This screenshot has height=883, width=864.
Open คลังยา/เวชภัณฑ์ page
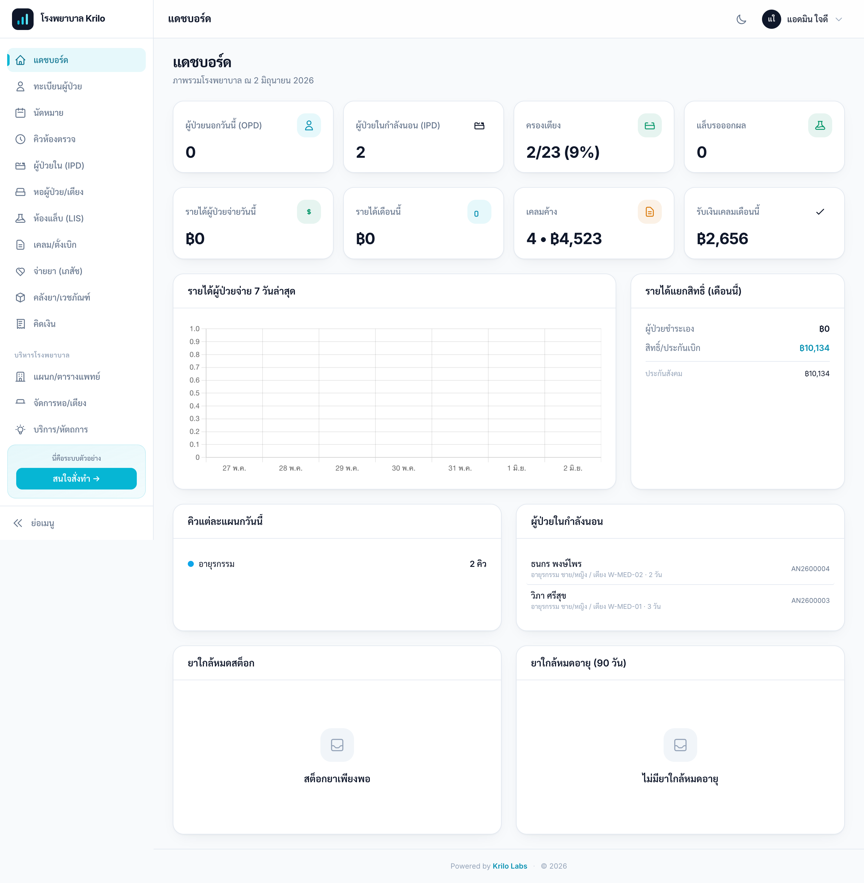point(77,297)
